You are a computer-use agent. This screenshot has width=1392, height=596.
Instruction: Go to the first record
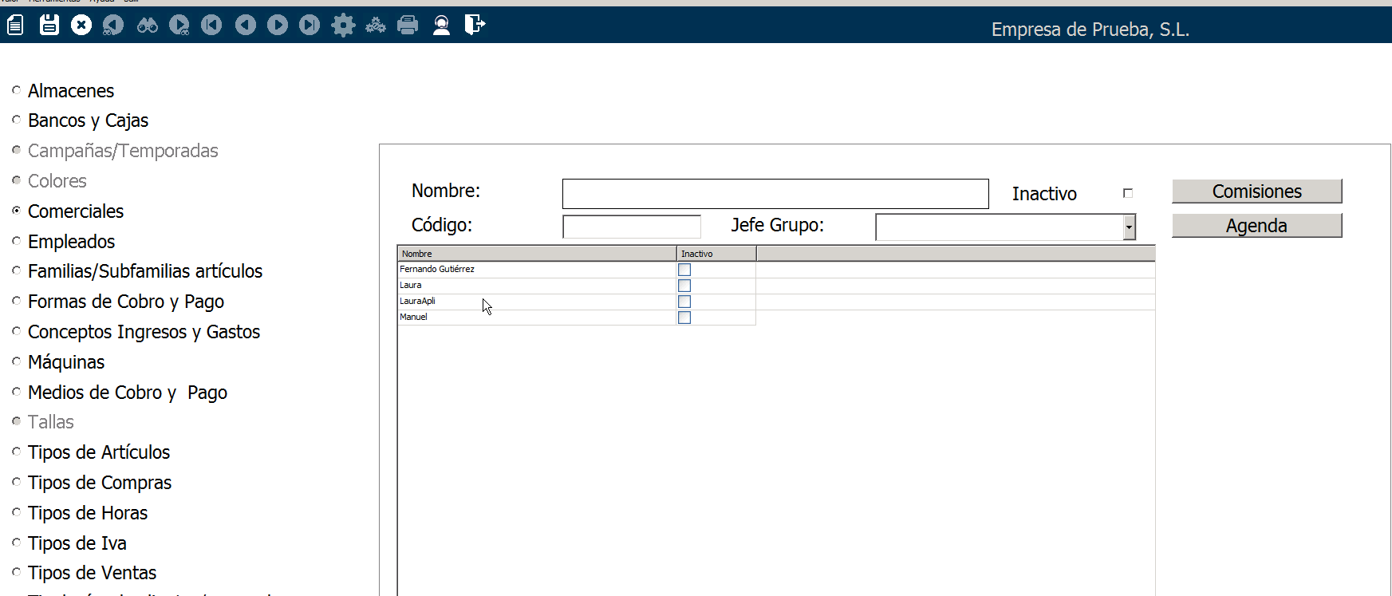(x=211, y=26)
